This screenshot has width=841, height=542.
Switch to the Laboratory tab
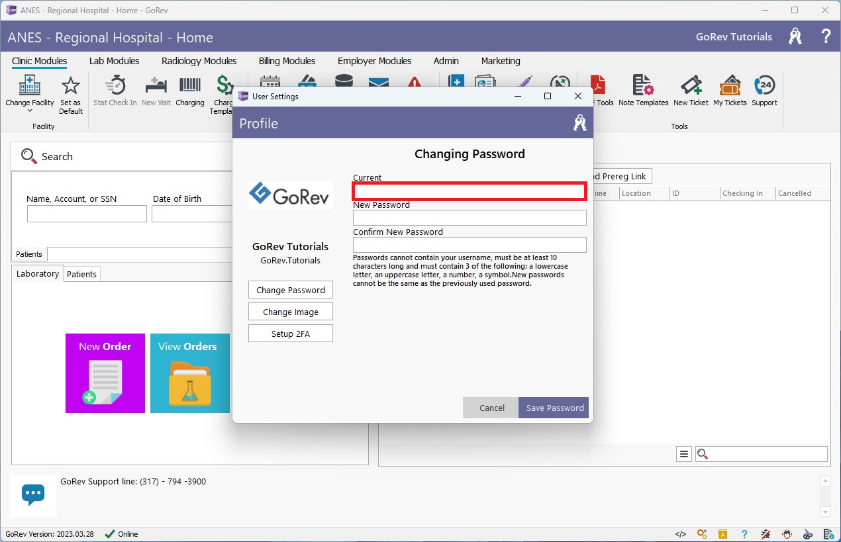pyautogui.click(x=38, y=273)
